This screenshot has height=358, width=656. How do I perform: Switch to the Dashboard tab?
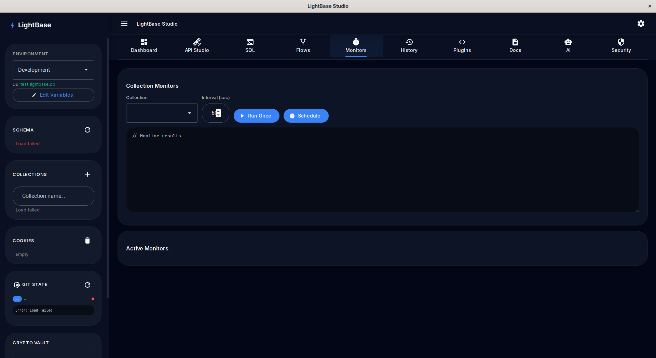[x=144, y=46]
